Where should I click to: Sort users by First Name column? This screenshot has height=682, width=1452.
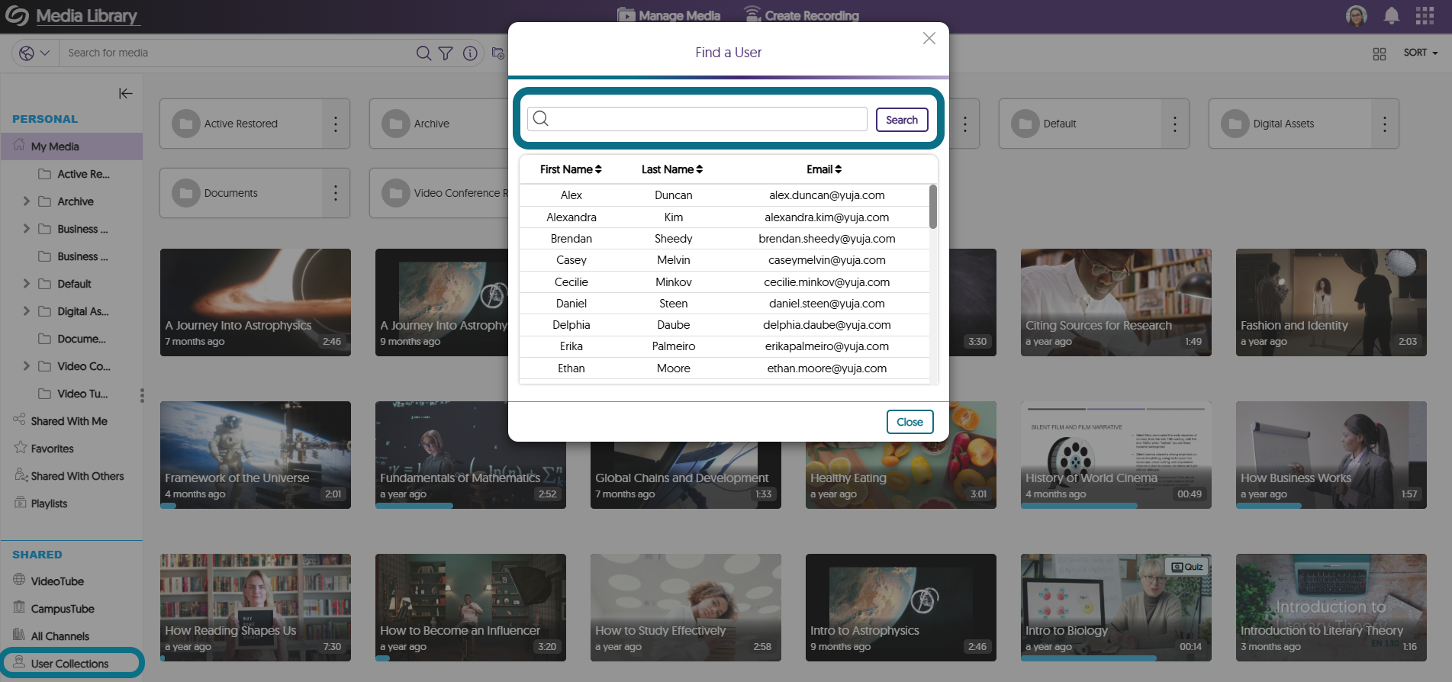[571, 169]
